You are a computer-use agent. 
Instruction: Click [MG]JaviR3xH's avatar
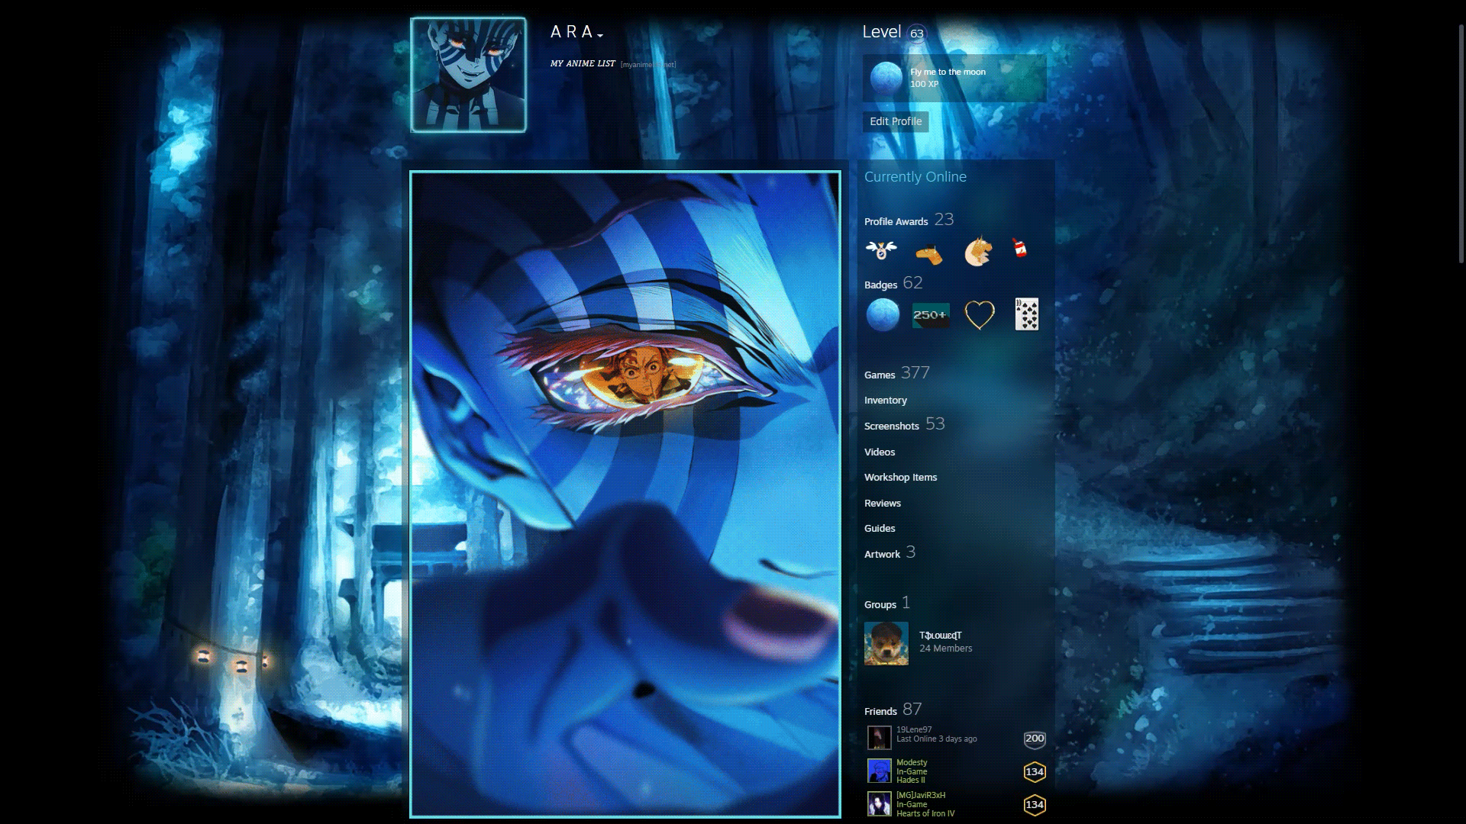[880, 803]
